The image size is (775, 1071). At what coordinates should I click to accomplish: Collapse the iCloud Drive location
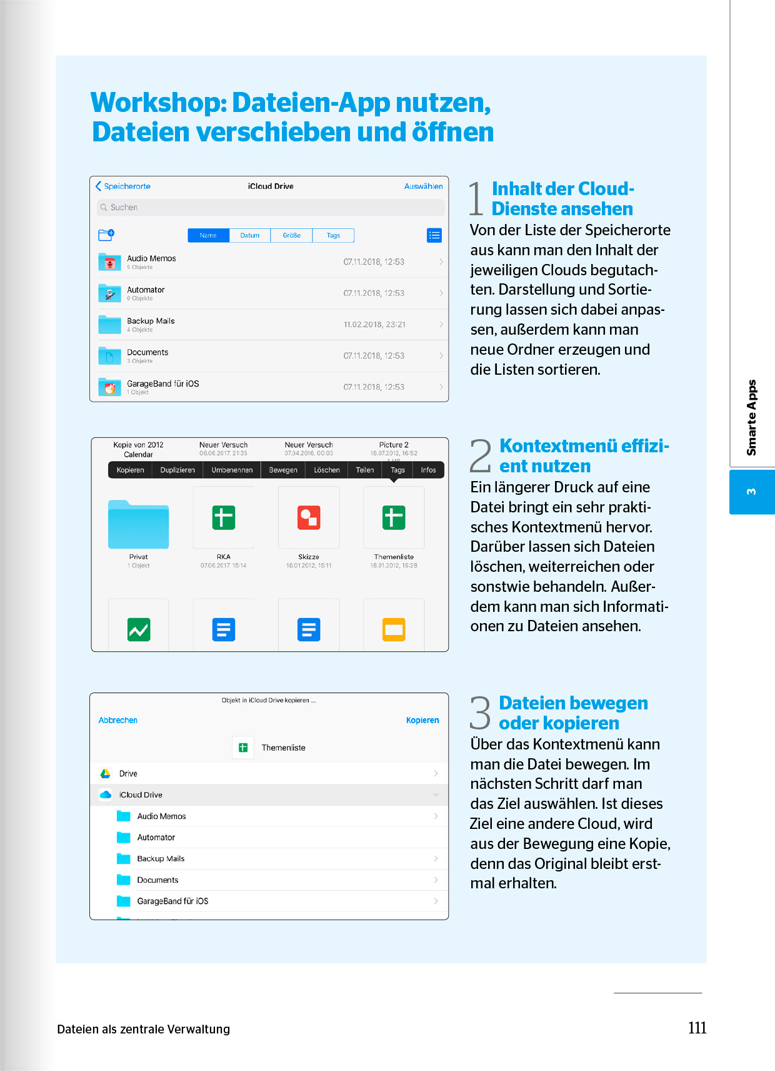[x=436, y=794]
